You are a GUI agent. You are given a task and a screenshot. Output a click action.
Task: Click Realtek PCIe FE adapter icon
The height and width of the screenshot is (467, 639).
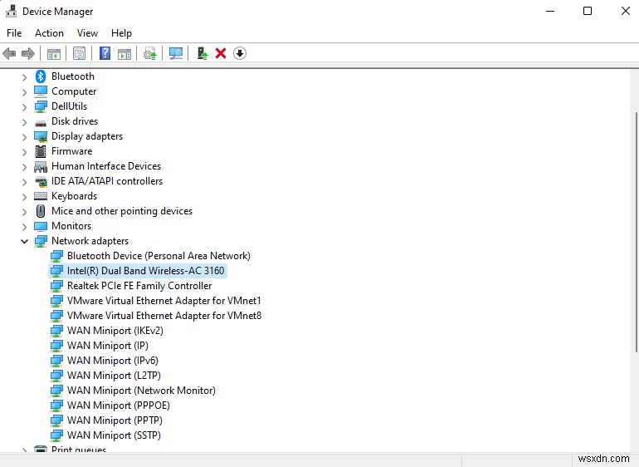point(56,286)
